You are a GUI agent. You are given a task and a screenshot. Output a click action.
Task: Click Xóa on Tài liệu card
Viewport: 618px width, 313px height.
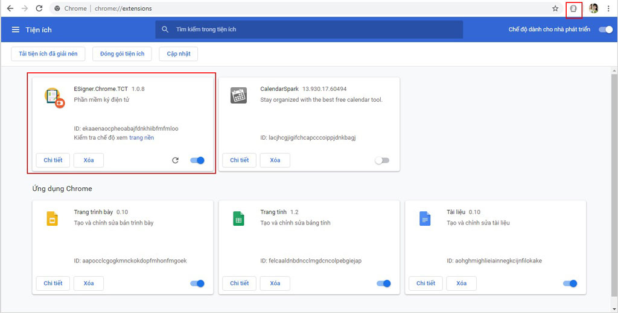pyautogui.click(x=462, y=283)
